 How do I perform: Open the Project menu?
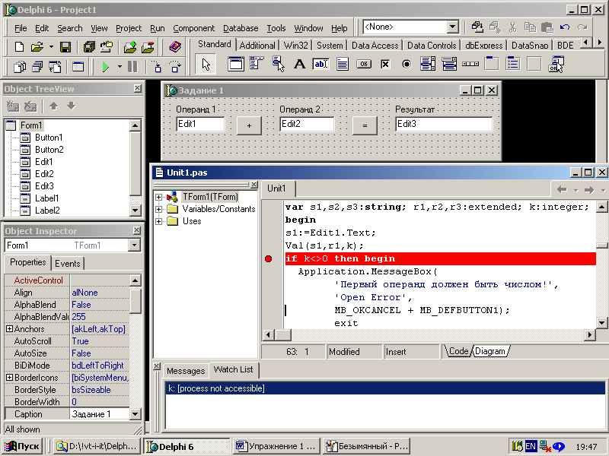(x=129, y=28)
